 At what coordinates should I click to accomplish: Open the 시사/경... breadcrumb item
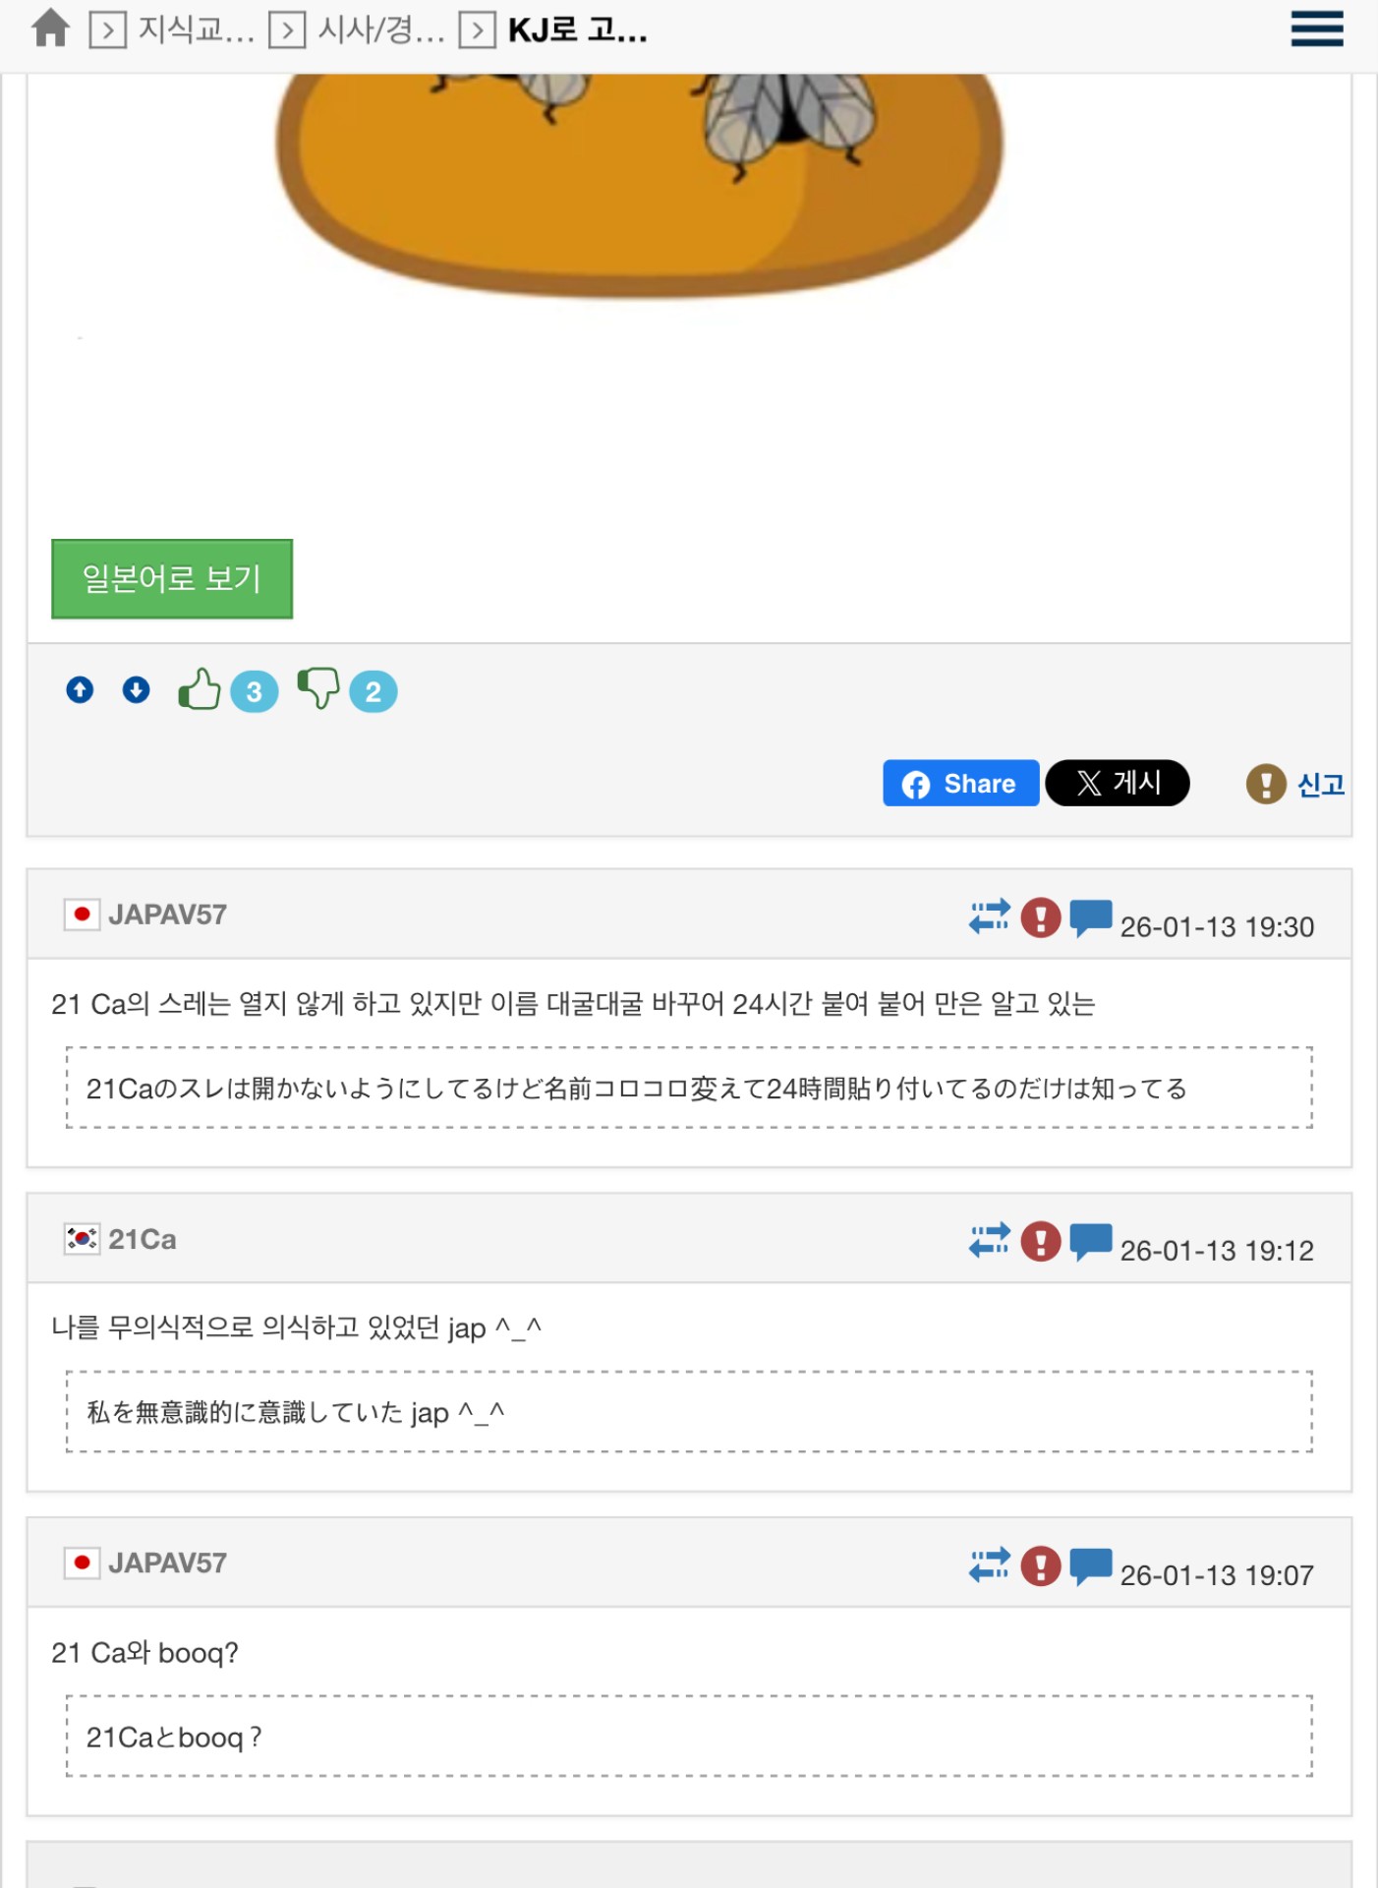pos(381,30)
